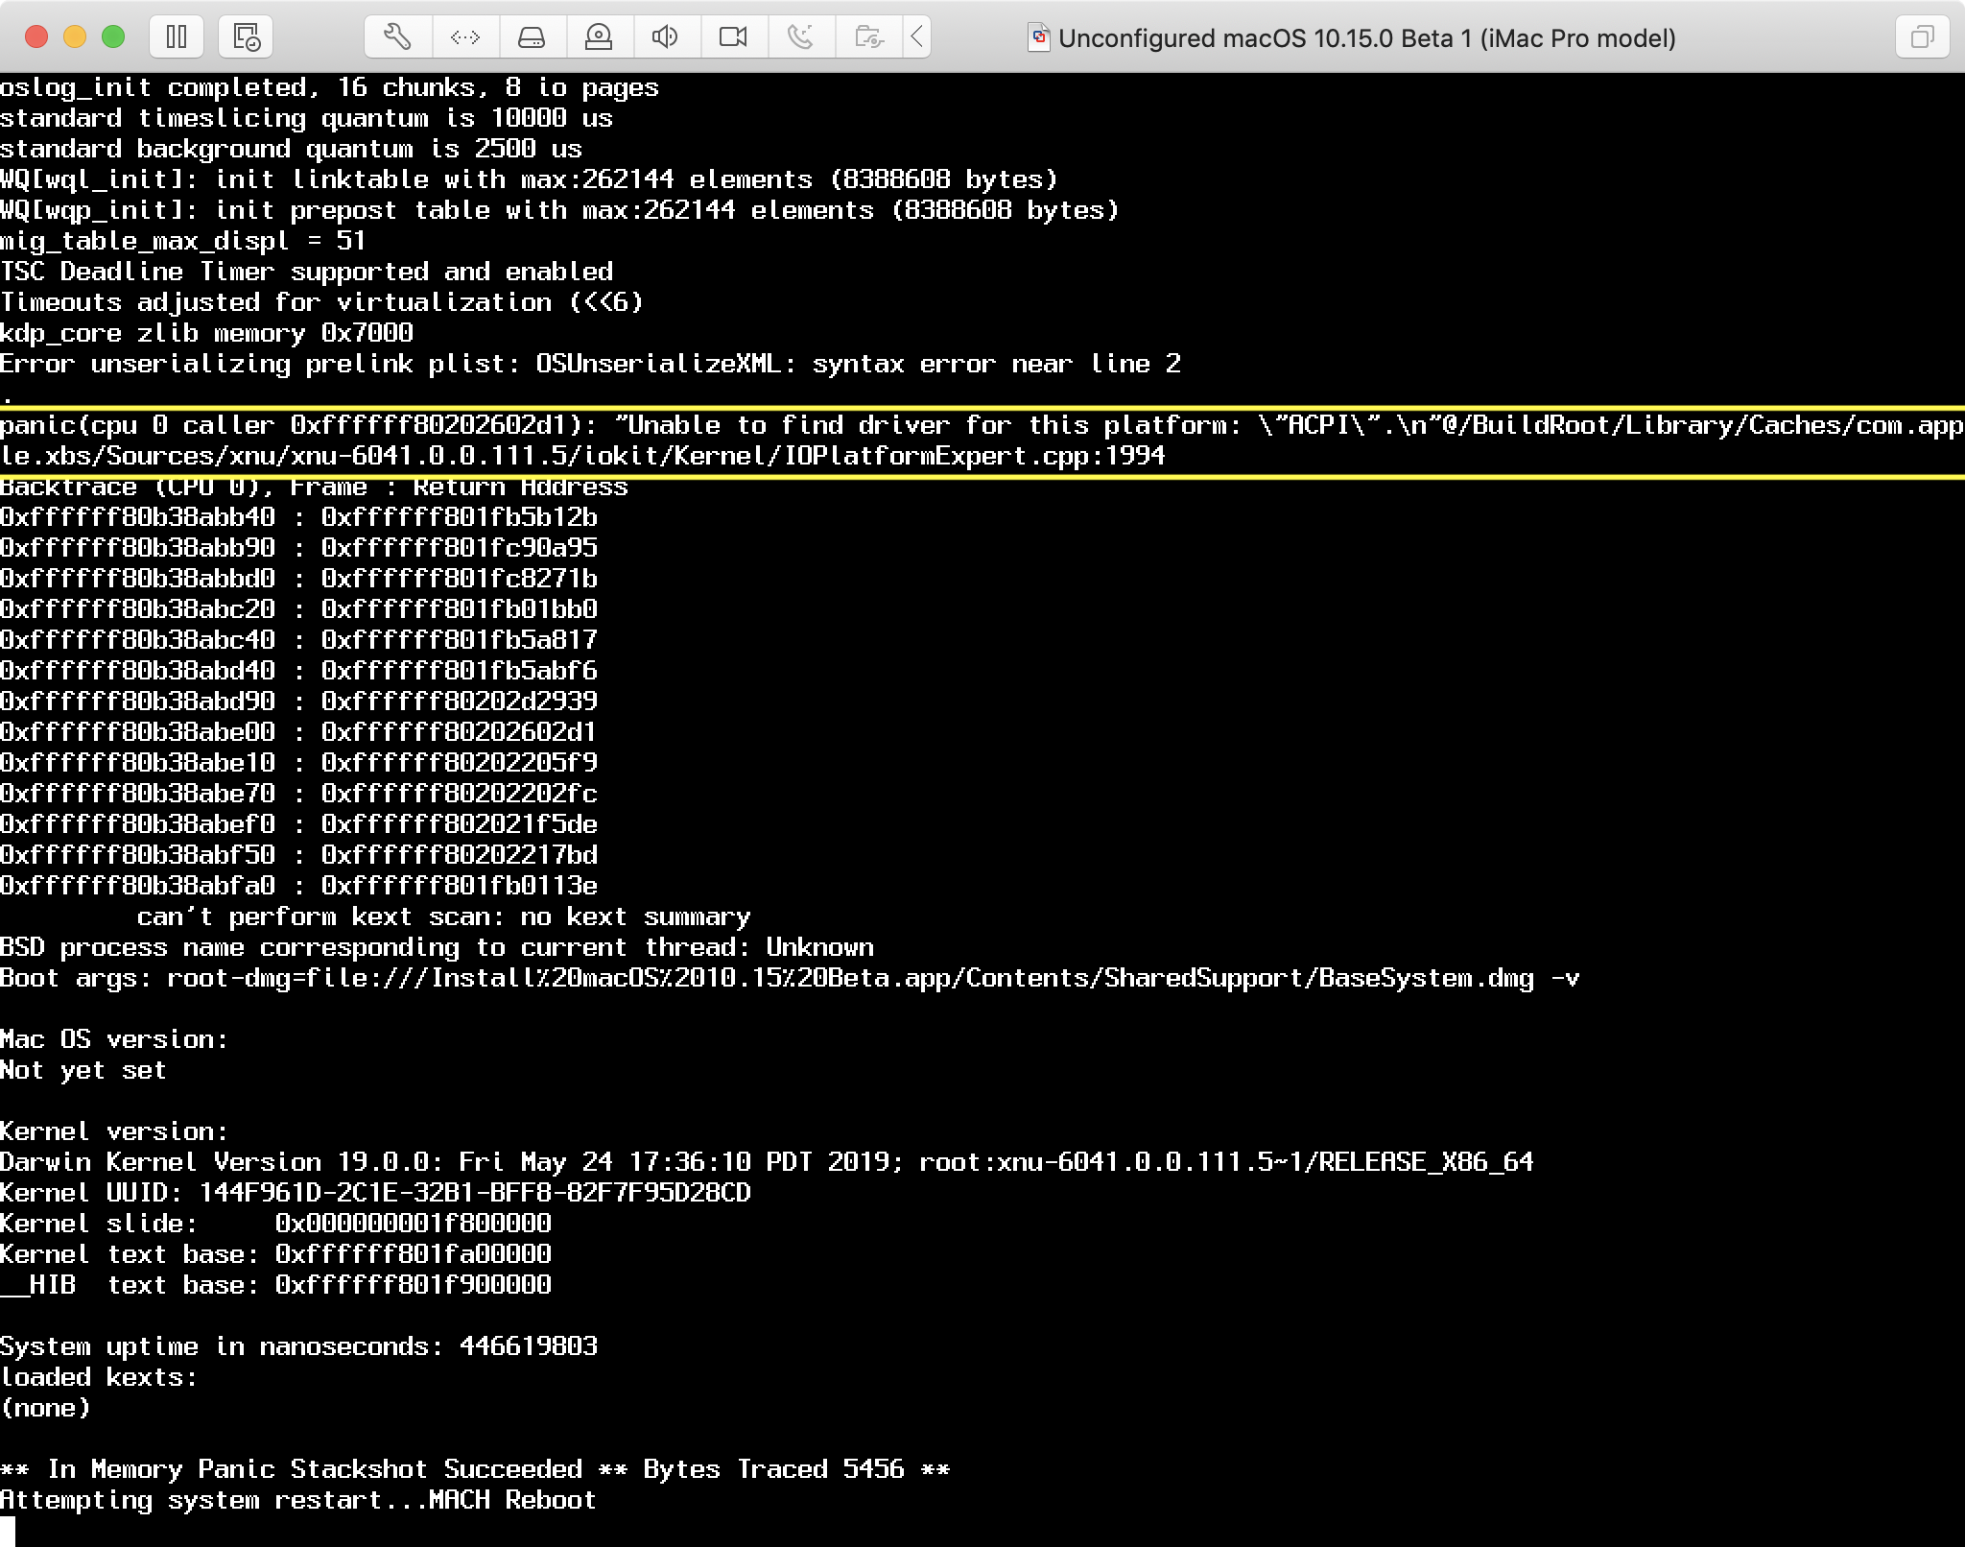
Task: Click backtrace row '0xffffff80b38abd40'
Action: (298, 671)
